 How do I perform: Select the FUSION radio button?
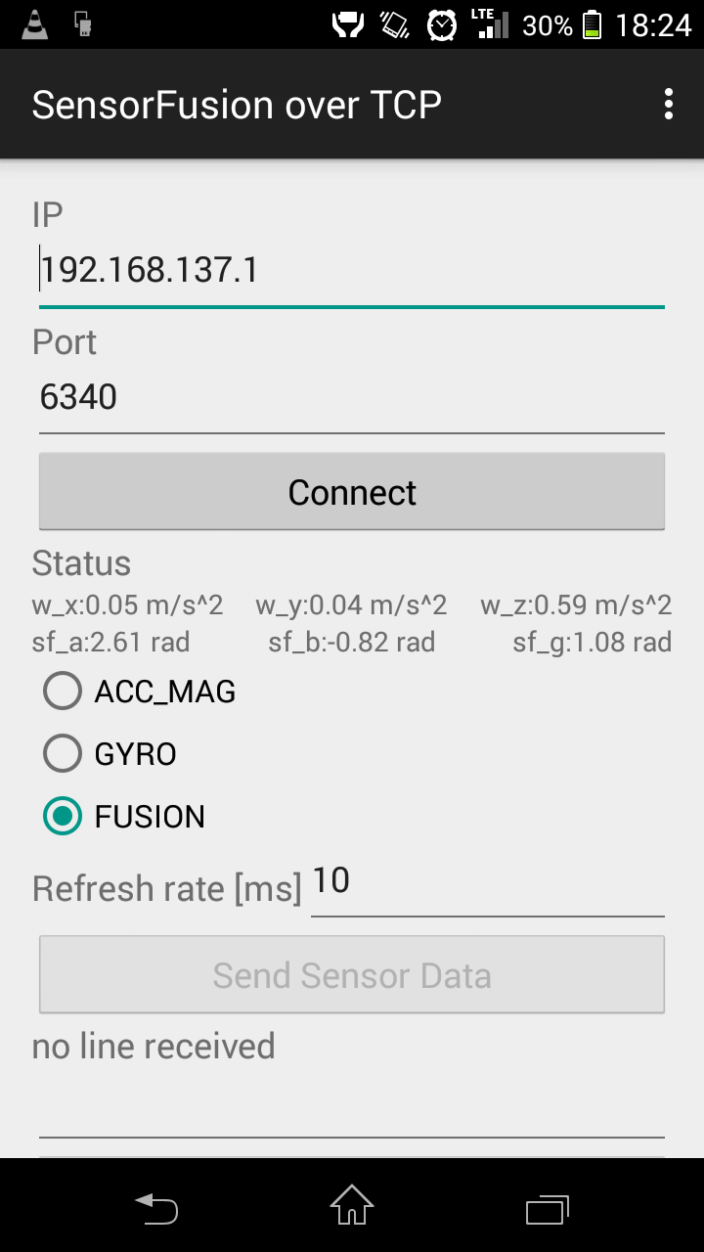point(124,817)
